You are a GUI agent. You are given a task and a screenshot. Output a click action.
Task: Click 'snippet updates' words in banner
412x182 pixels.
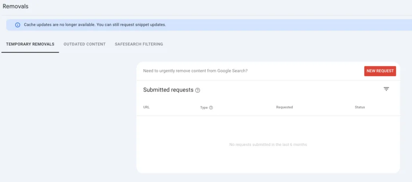coord(151,25)
